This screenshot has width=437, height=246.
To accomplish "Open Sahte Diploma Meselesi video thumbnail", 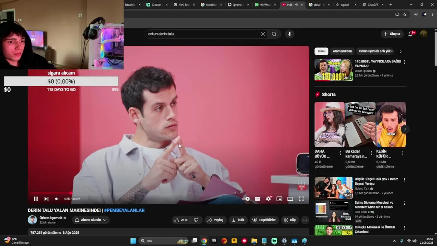I will [334, 211].
